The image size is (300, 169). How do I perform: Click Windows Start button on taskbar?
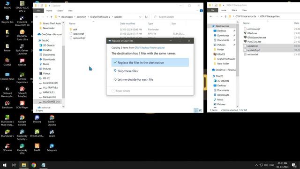coord(5,165)
